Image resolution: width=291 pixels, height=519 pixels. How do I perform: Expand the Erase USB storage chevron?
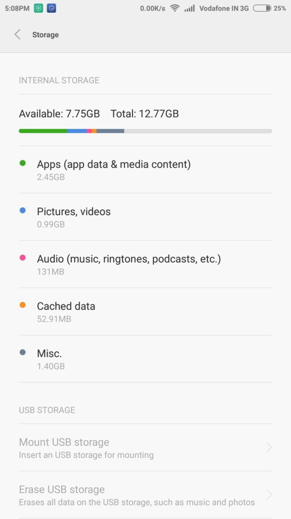pos(269,495)
